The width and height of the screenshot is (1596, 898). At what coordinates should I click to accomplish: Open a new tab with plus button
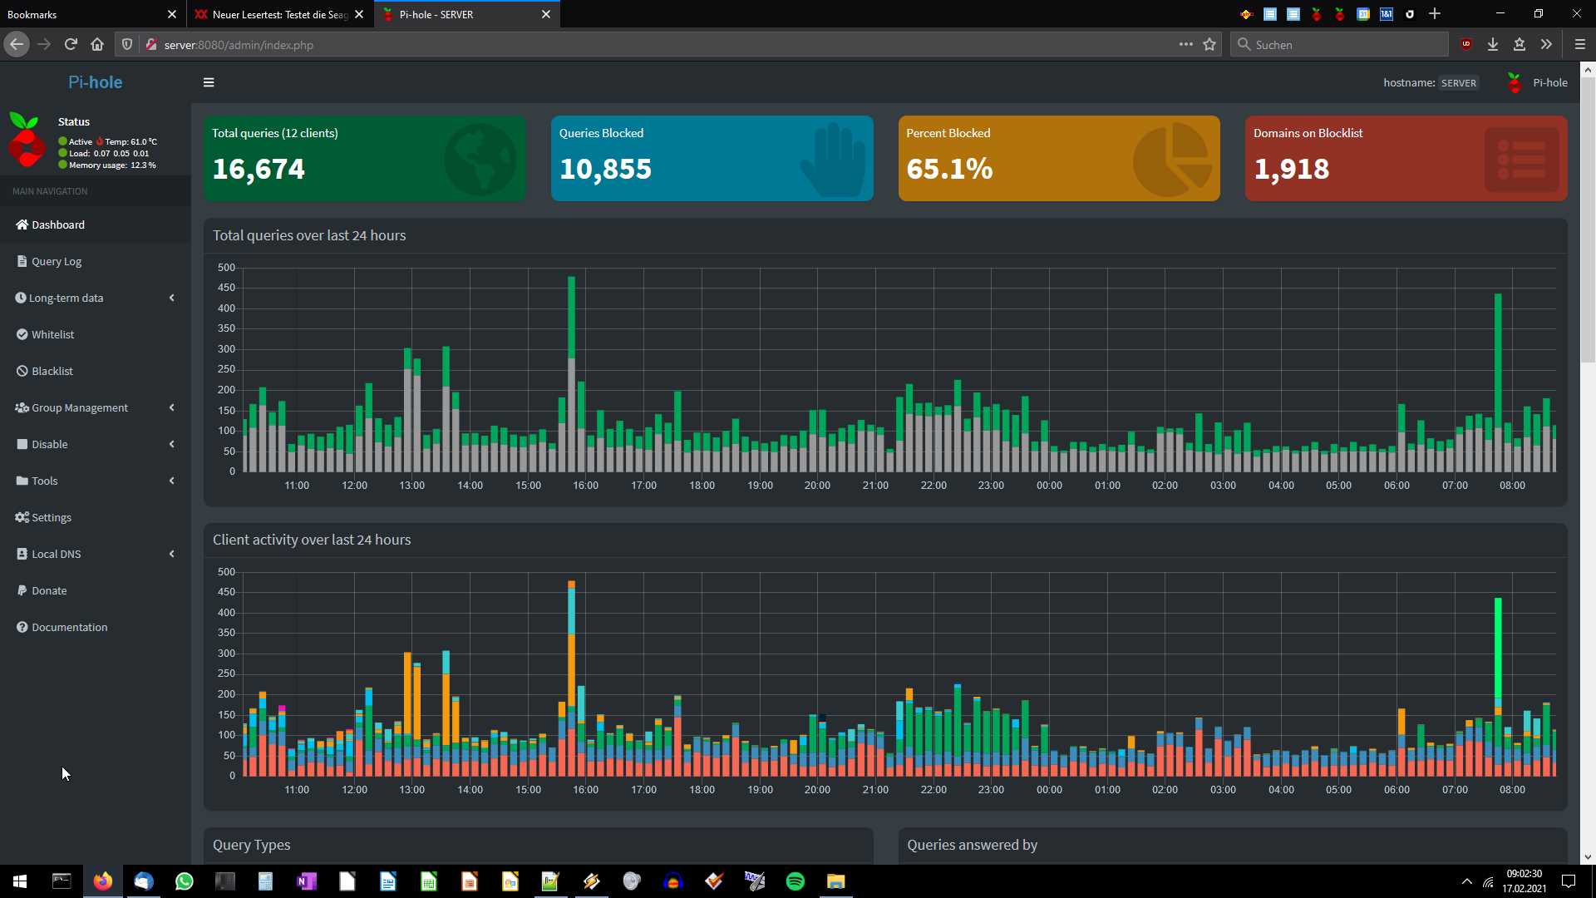pos(1435,14)
